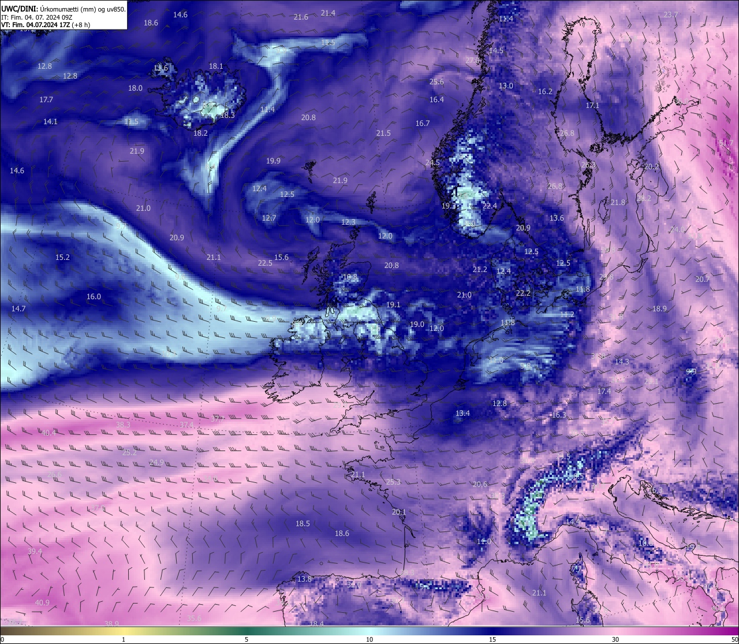
Task: Click the map value '18.1' near Iceland
Action: (216, 66)
